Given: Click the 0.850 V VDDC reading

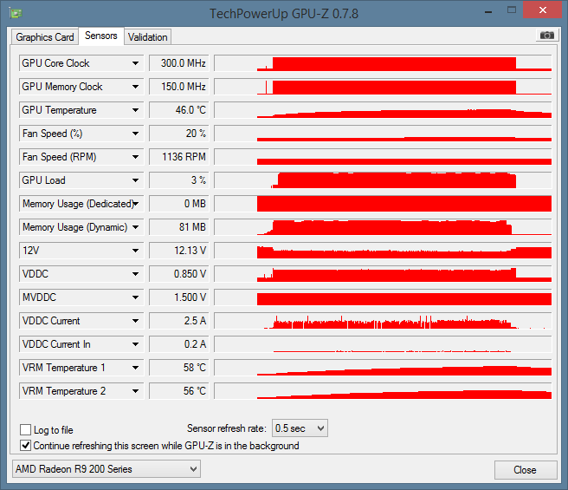Looking at the screenshot, I should point(179,274).
